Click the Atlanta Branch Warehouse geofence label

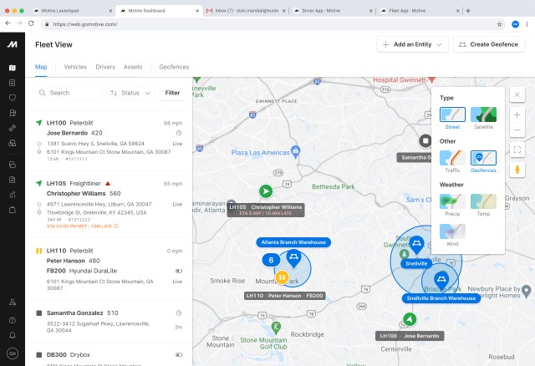pyautogui.click(x=293, y=242)
